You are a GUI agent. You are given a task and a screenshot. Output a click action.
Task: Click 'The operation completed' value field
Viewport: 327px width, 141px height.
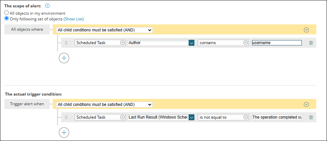(x=277, y=117)
